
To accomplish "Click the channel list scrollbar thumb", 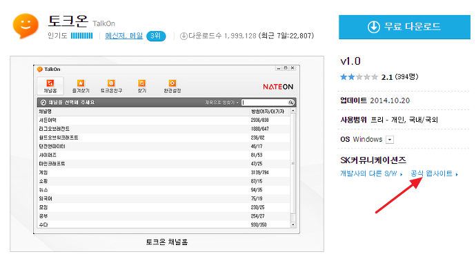I will [293, 164].
